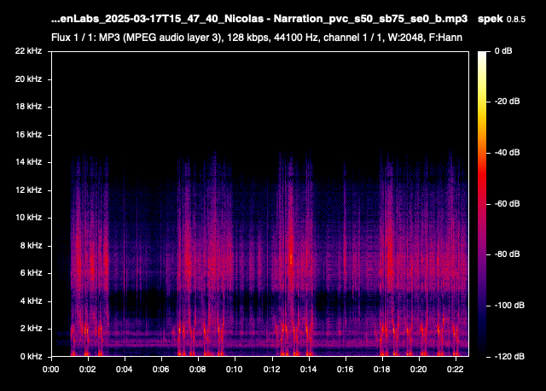Click the file name title at the top
Image resolution: width=546 pixels, height=391 pixels.
259,18
